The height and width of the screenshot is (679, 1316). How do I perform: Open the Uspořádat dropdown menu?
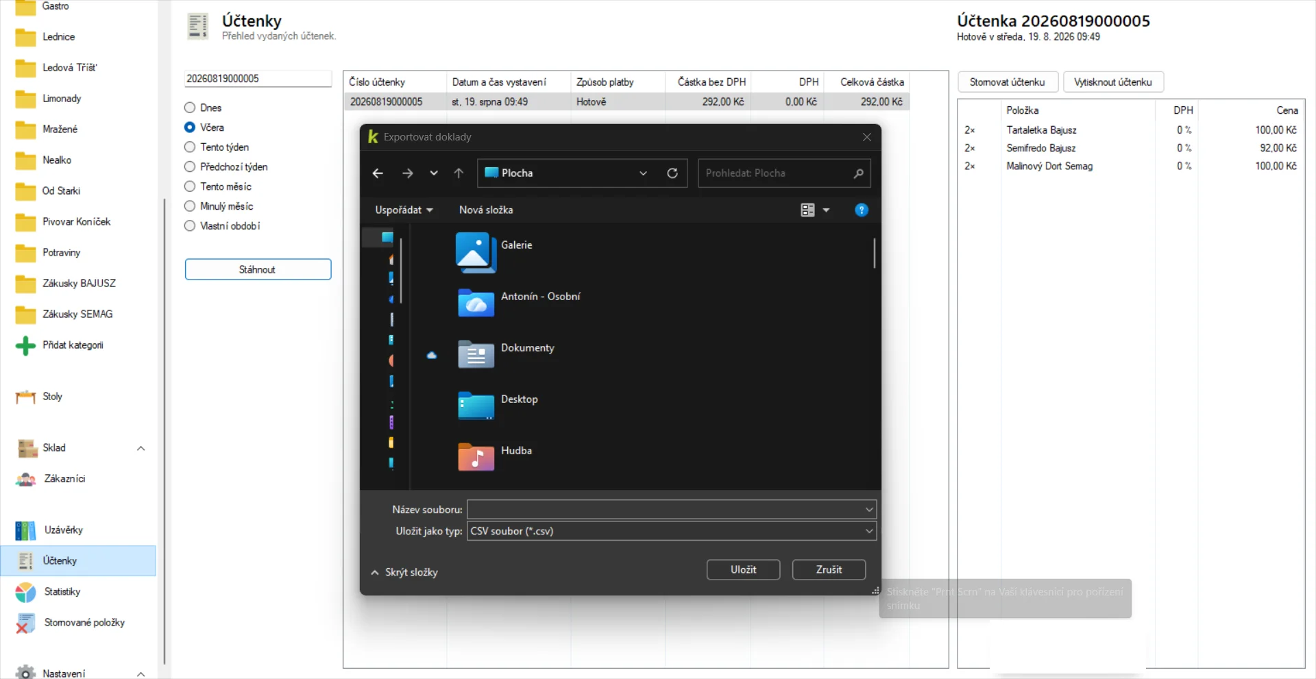click(404, 210)
